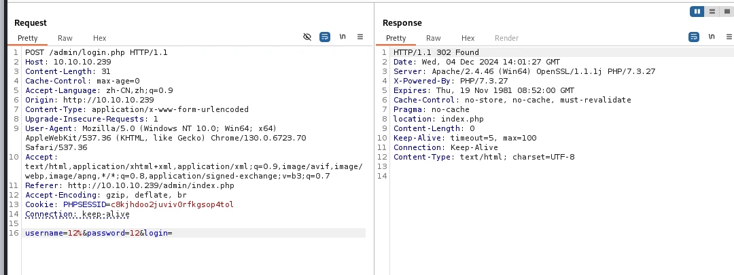Toggle hide non-printable chars eye icon in Request

[x=307, y=37]
